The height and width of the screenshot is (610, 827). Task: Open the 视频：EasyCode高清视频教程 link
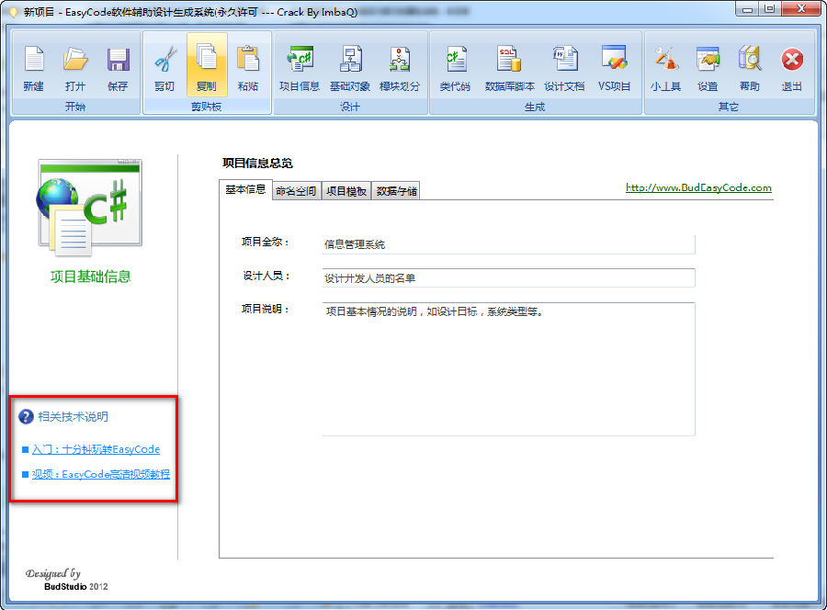(x=101, y=474)
